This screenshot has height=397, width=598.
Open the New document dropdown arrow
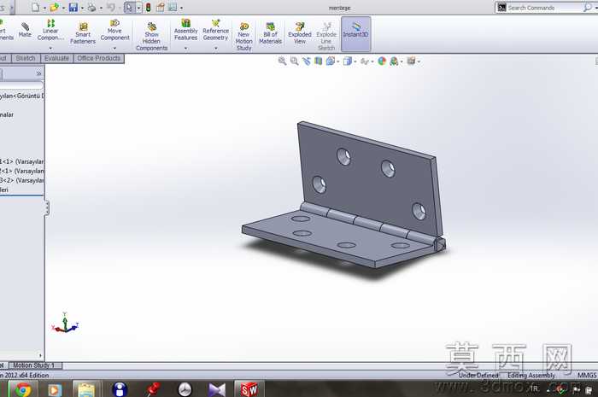click(x=44, y=8)
